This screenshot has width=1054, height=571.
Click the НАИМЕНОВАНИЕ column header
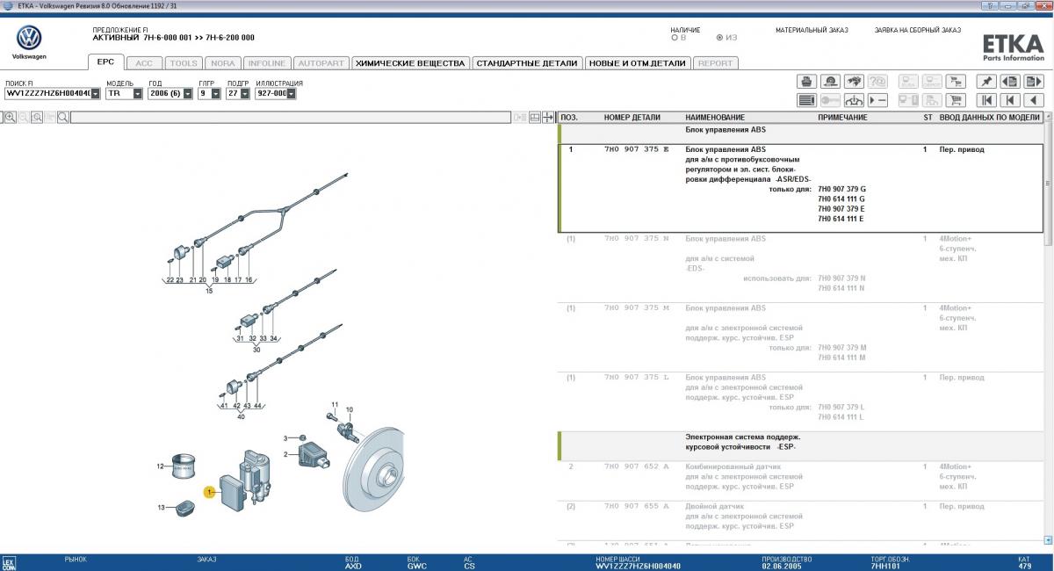[x=715, y=117]
